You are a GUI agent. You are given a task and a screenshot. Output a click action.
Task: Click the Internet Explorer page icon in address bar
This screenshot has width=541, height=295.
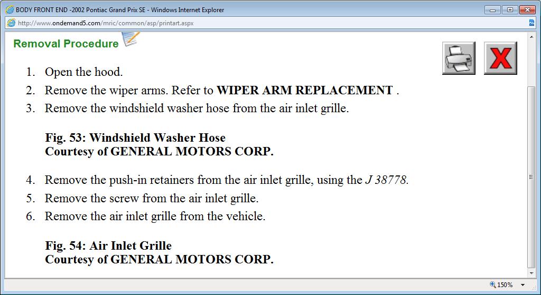(x=11, y=23)
